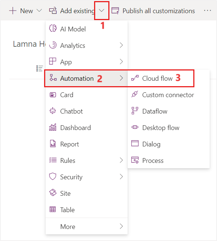
Task: Choose Custom connector in submenu
Action: point(168,95)
